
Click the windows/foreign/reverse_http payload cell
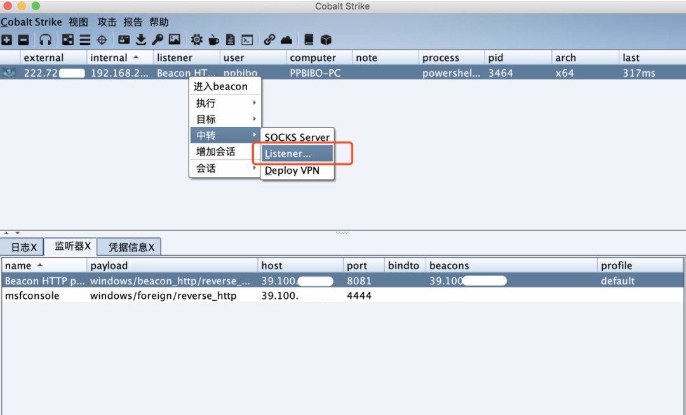172,296
